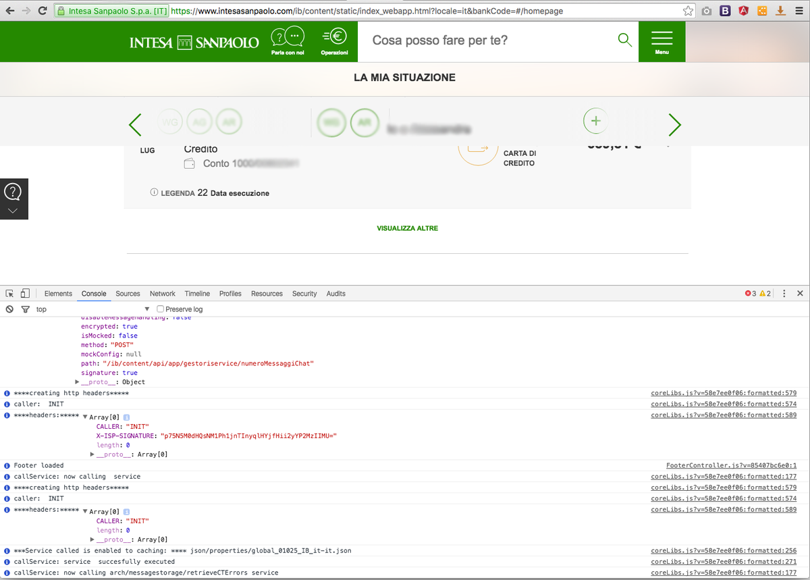
Task: Open the site Menu button
Action: 662,42
